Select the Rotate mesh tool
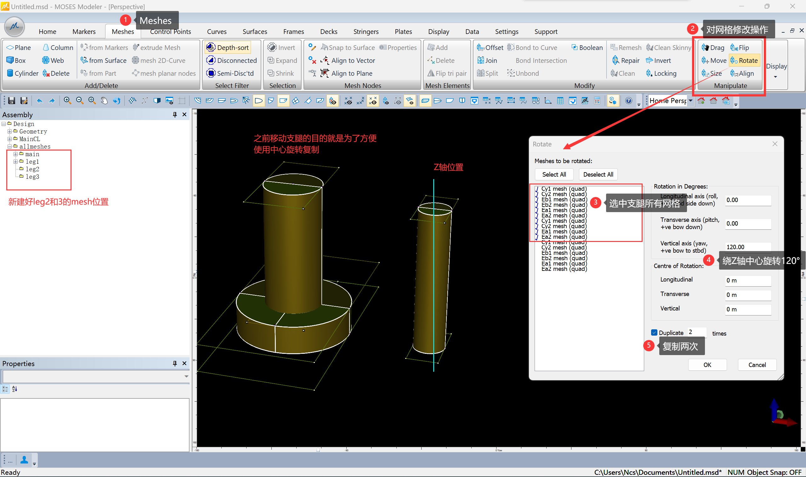Viewport: 806px width, 477px height. pyautogui.click(x=744, y=60)
